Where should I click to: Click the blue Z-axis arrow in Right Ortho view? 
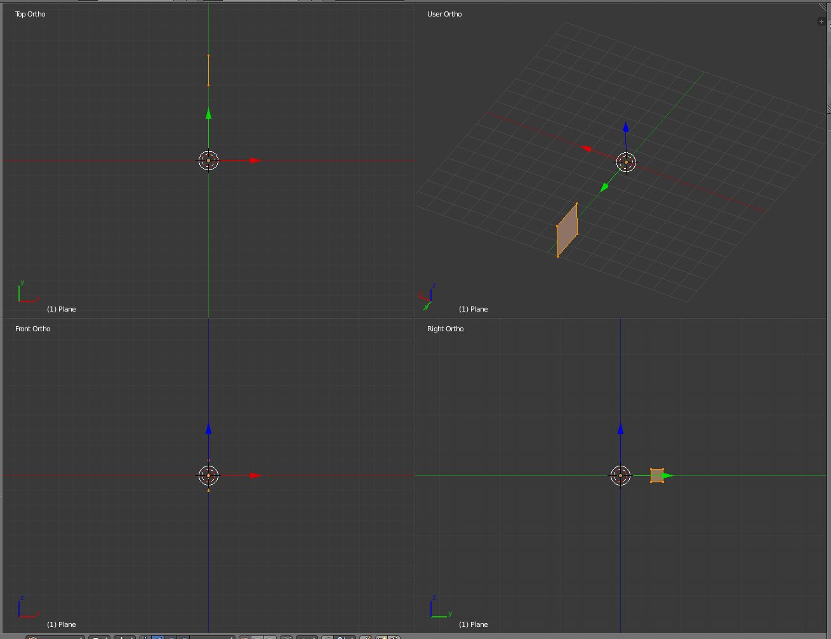tap(620, 428)
